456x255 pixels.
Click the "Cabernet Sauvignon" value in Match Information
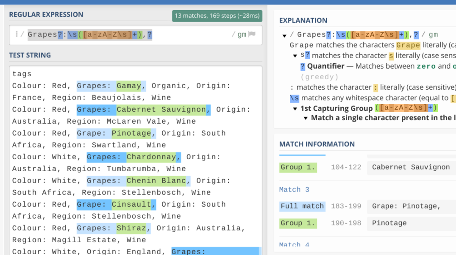tap(411, 167)
